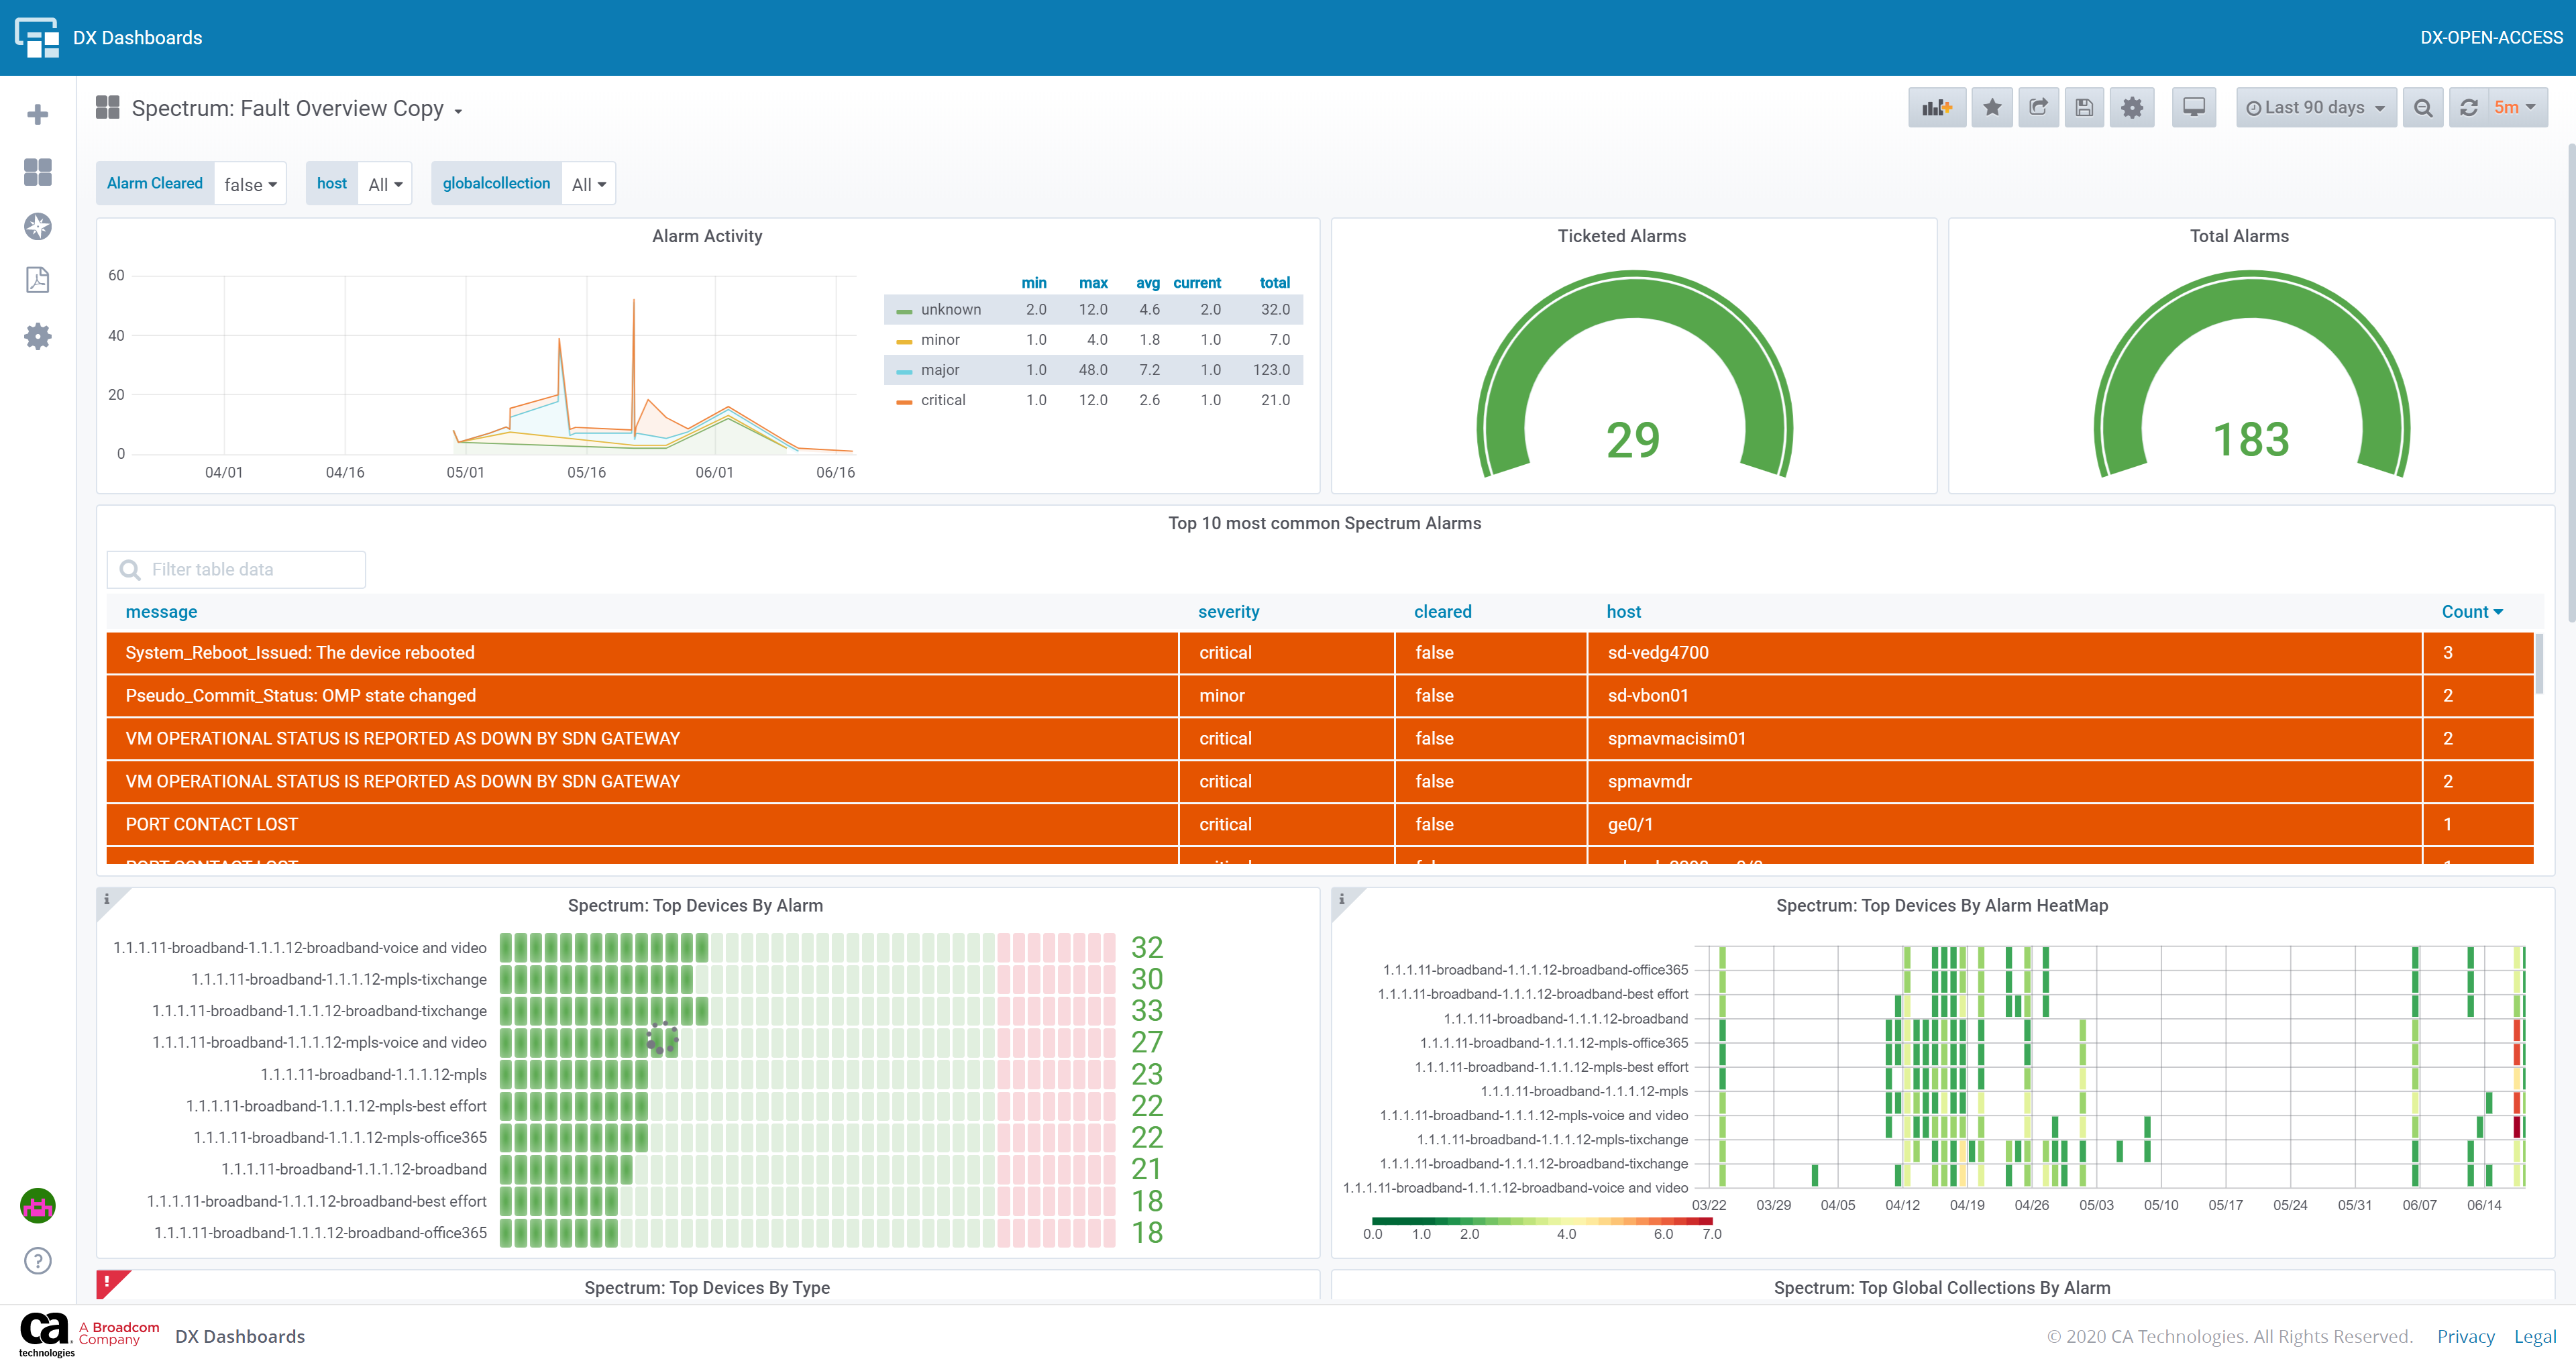Toggle the major series in legend
The height and width of the screenshot is (1367, 2576).
point(940,370)
